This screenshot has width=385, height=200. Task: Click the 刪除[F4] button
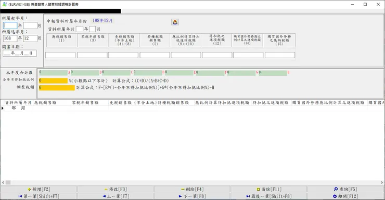pos(192,189)
